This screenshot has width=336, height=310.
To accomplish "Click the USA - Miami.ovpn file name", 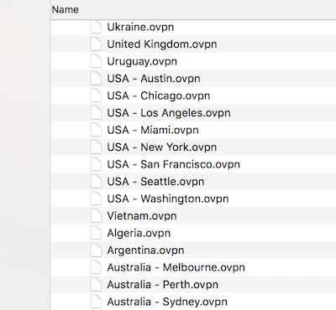I will (153, 130).
